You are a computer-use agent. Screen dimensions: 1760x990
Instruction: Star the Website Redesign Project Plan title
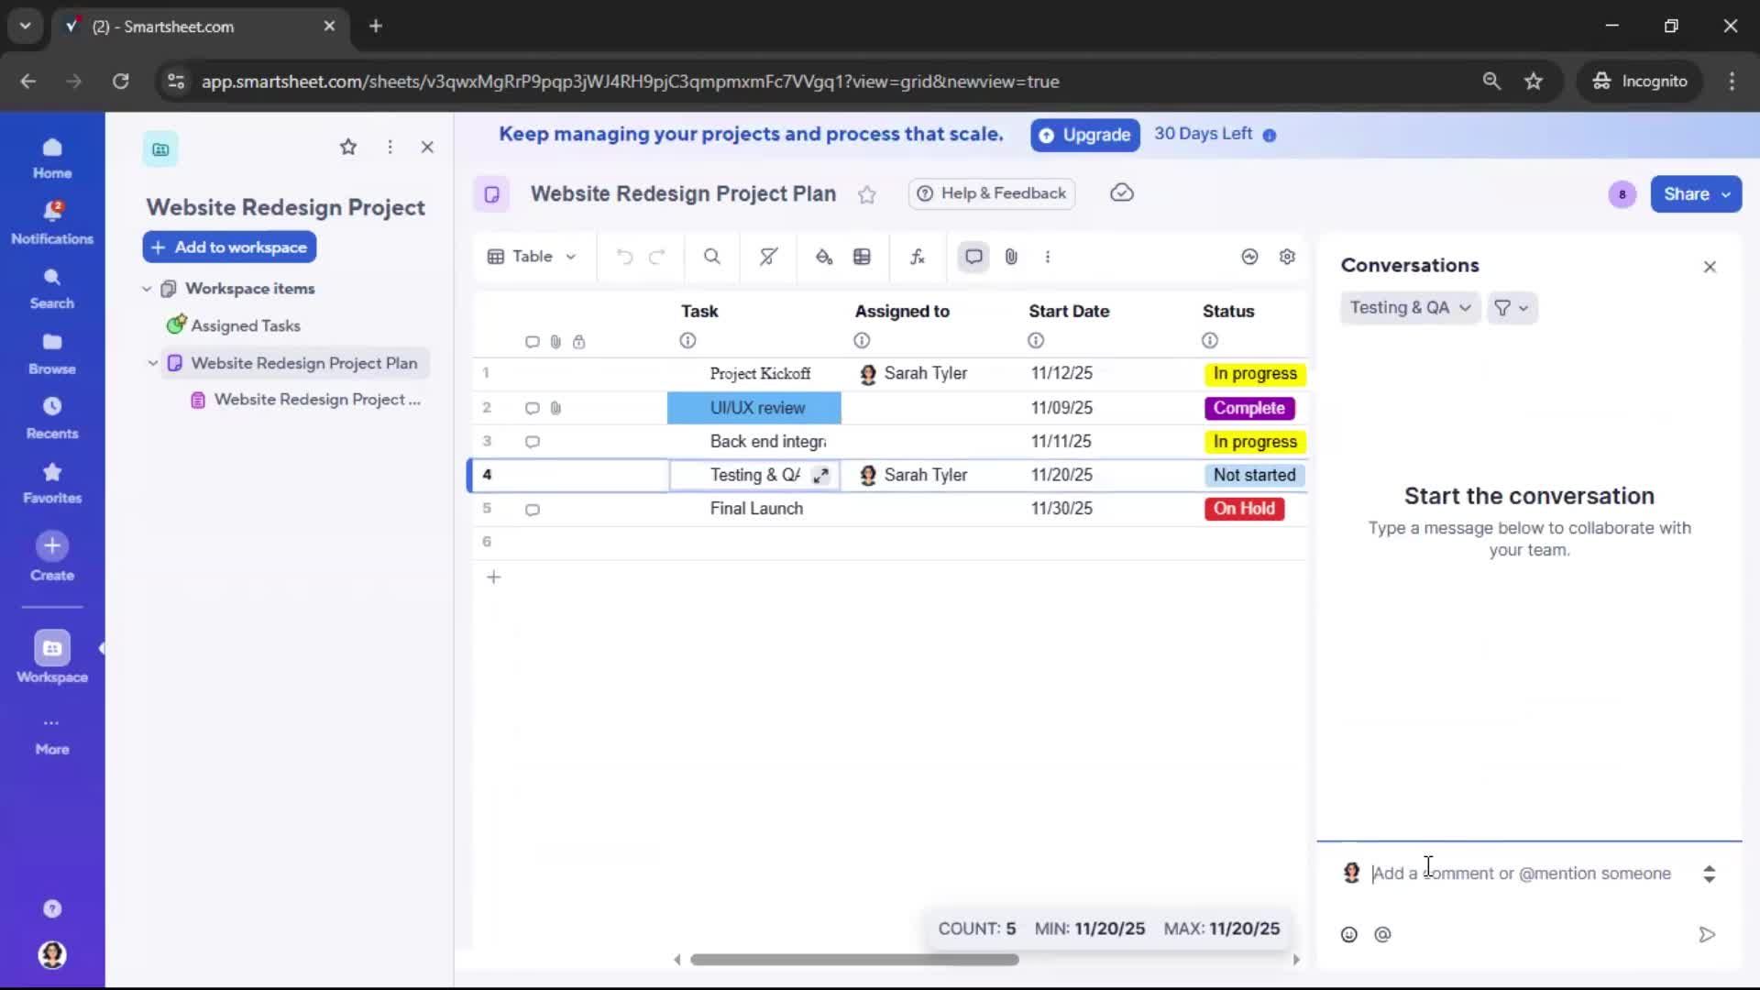click(x=867, y=194)
